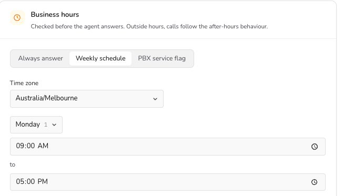343x196 pixels.
Task: Click the count badge 1 beside Monday
Action: point(46,125)
